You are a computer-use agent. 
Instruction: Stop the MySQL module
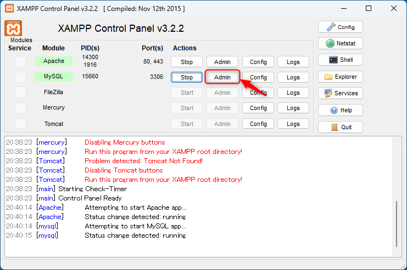(x=187, y=77)
